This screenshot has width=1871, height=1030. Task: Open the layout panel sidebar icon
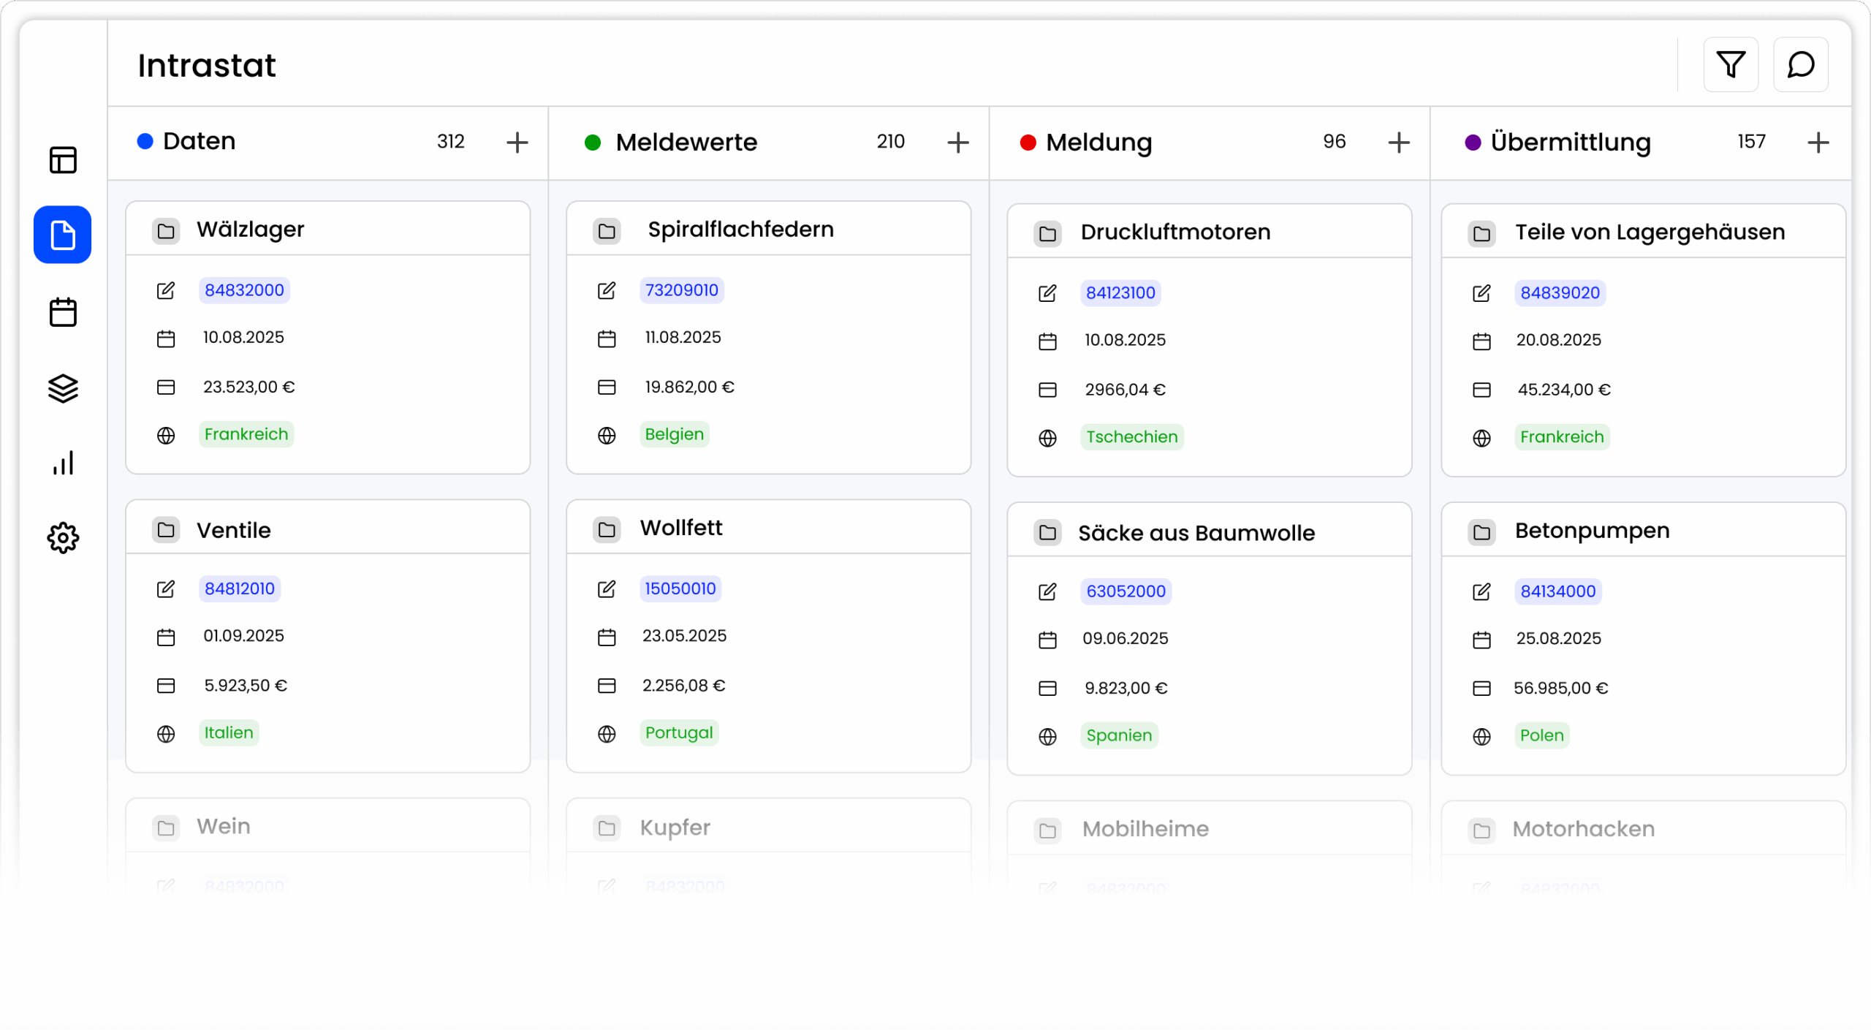pos(63,160)
